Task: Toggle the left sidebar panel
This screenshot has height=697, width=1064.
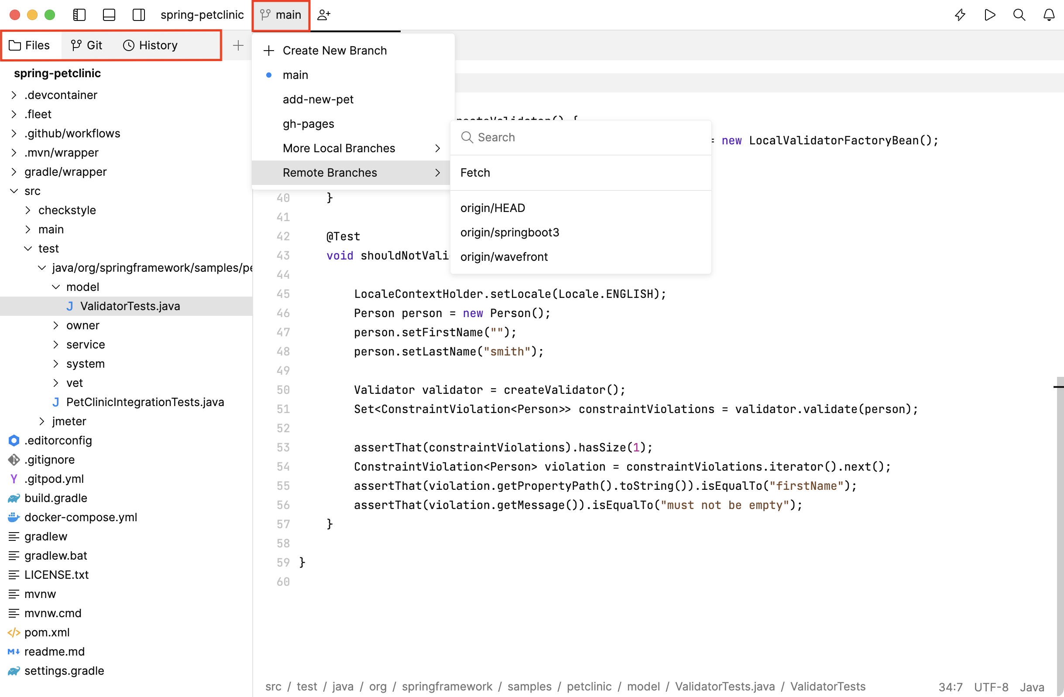Action: pos(79,15)
